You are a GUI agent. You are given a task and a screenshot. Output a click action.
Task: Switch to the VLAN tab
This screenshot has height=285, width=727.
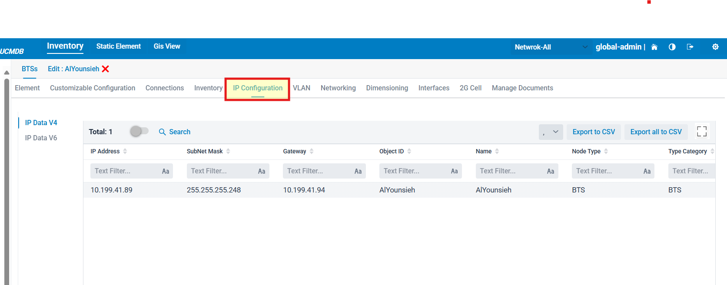click(x=302, y=88)
